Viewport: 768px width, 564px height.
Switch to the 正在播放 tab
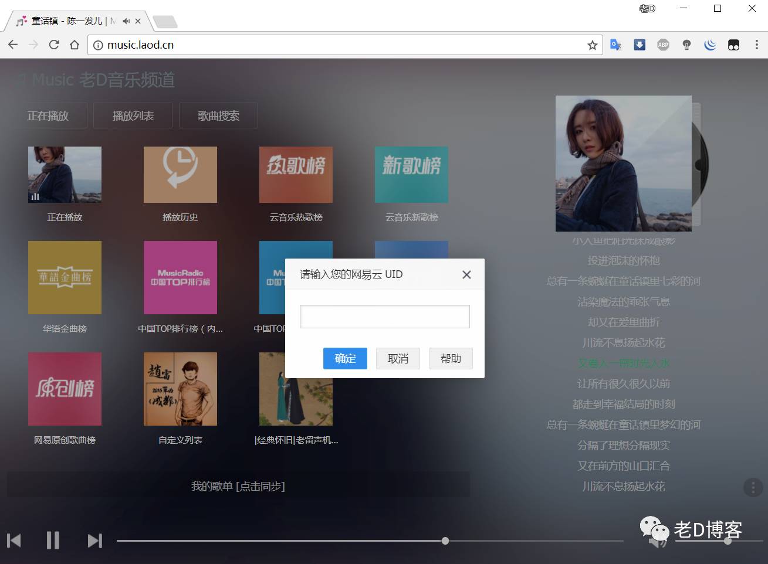tap(48, 116)
